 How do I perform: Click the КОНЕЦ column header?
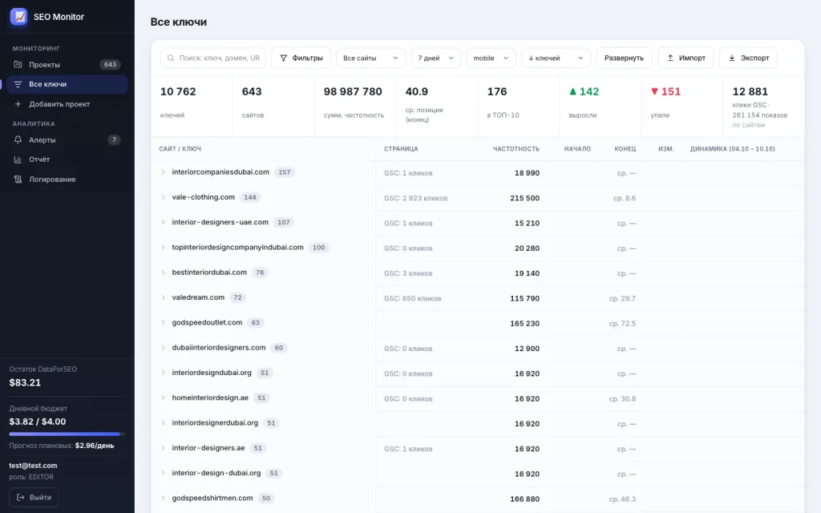[625, 149]
